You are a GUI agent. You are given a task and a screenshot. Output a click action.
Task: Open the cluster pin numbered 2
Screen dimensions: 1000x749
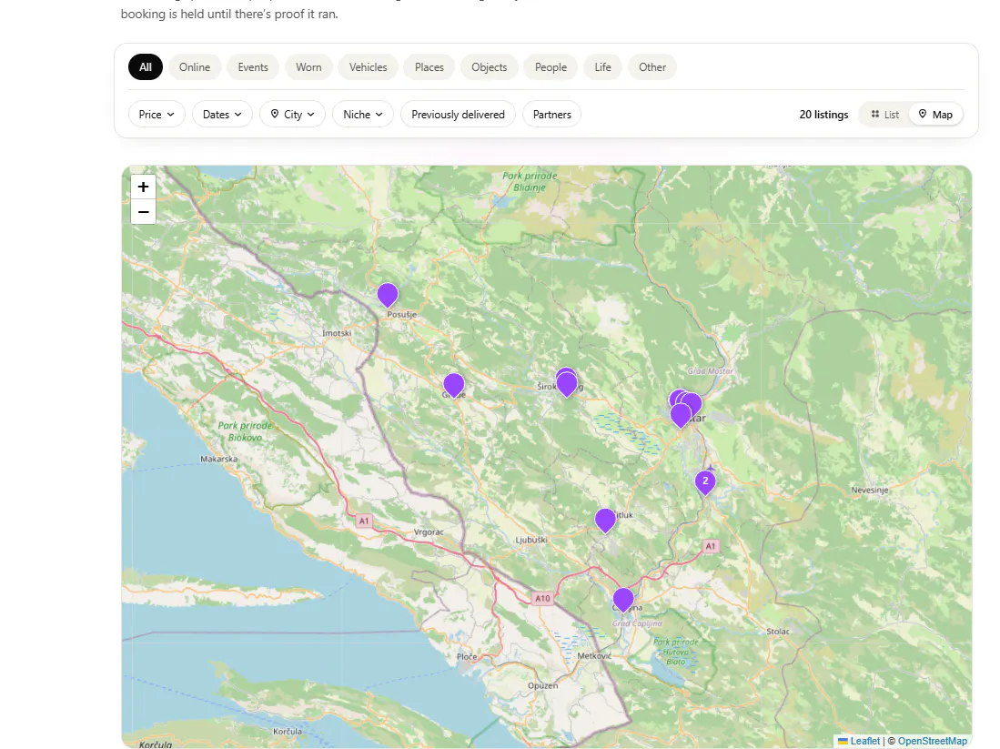tap(704, 482)
